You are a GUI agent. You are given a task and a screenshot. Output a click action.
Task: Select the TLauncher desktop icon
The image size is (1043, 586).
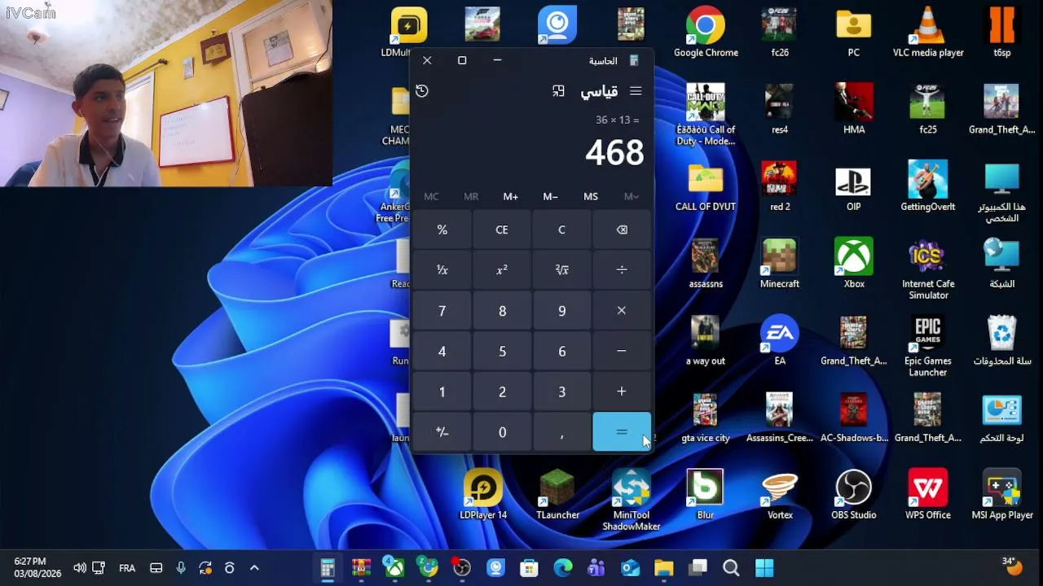(x=558, y=495)
